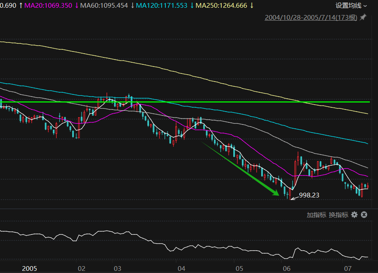This screenshot has width=378, height=273.
Task: Click the 2004/10/28-2005/7/14 date range link
Action: click(x=311, y=18)
